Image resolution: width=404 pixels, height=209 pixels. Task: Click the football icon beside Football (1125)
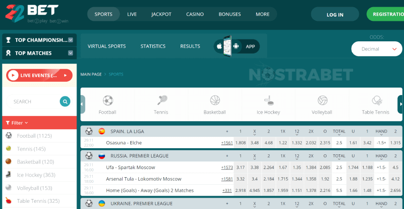pyautogui.click(x=9, y=135)
